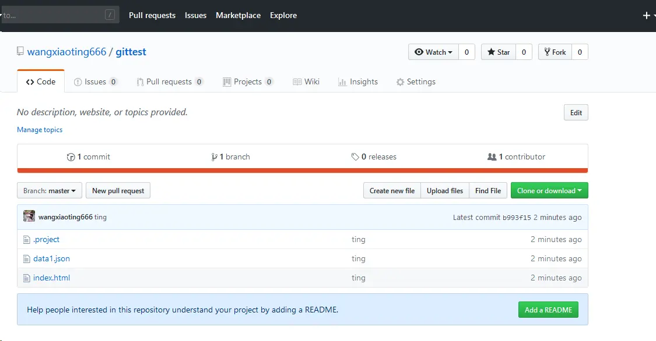Click Add a README button

tap(549, 310)
